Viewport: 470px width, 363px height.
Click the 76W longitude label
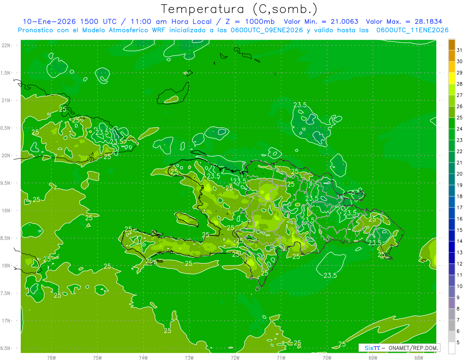(51, 358)
